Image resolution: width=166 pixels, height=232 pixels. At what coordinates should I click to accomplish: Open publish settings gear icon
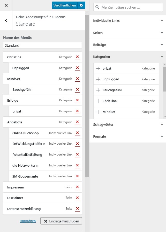tap(81, 5)
